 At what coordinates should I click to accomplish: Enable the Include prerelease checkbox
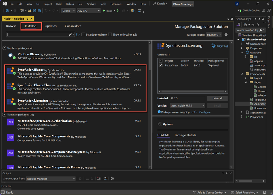(83, 34)
